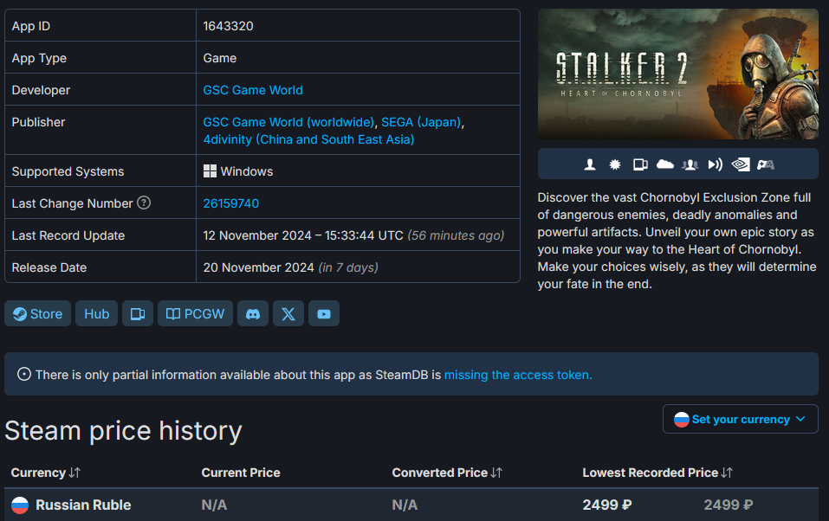
Task: Click the Single-player feature icon
Action: point(590,164)
